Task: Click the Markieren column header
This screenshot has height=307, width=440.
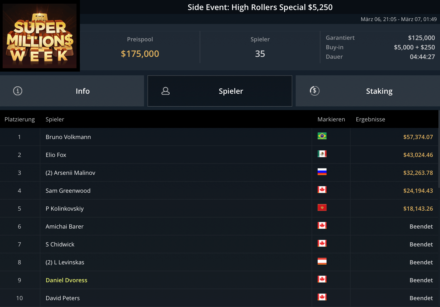Action: tap(331, 119)
